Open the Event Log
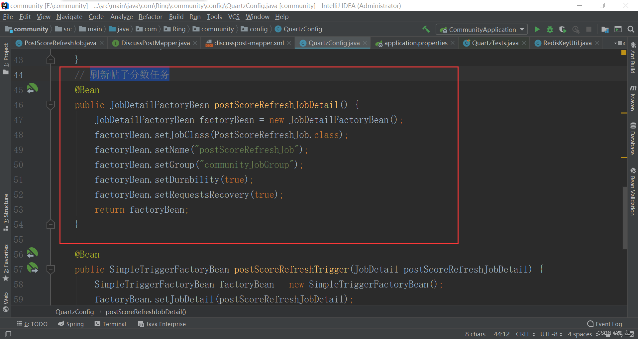 [604, 324]
